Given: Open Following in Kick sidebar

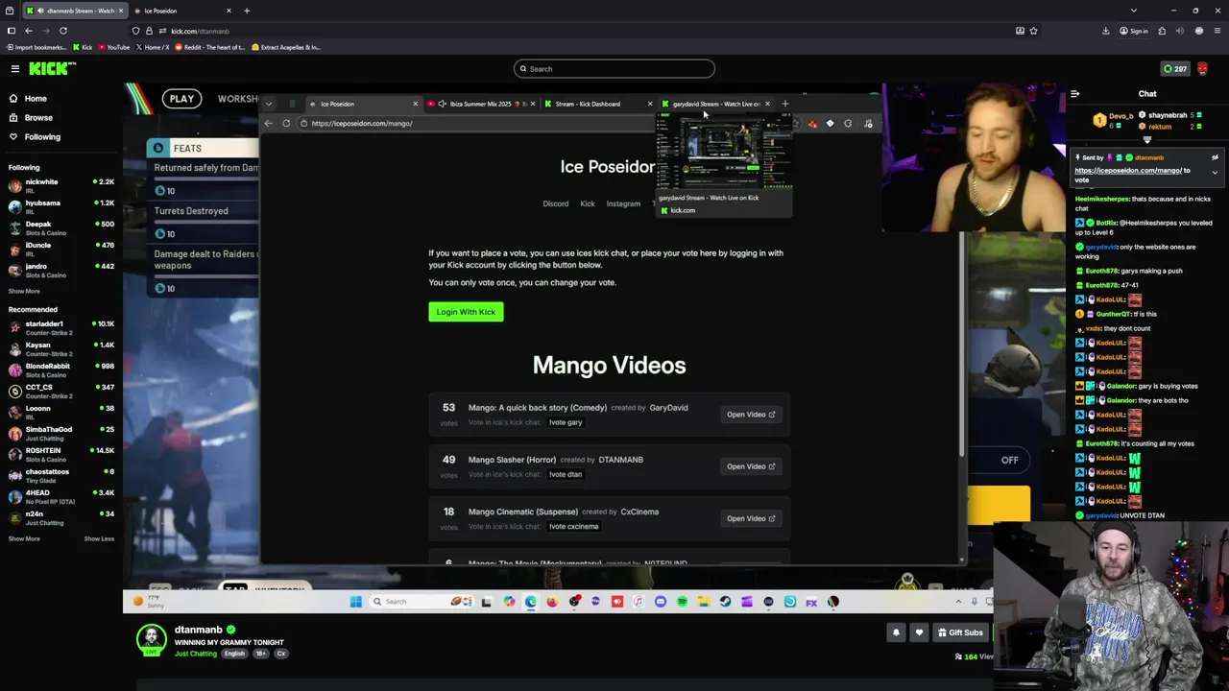Looking at the screenshot, I should pos(42,136).
